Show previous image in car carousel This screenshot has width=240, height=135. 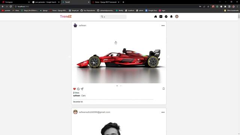tap(70, 57)
